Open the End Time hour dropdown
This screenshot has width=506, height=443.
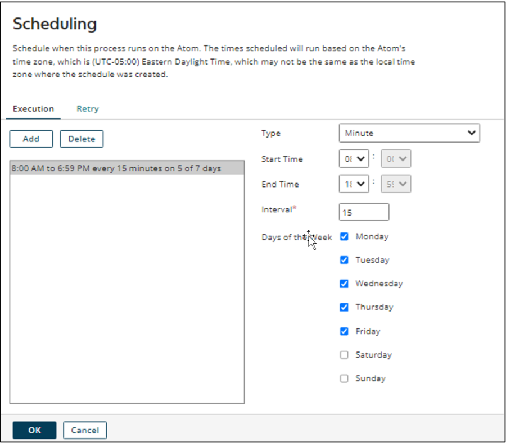click(354, 184)
